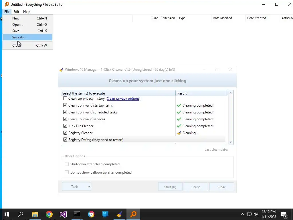Sort by the Type column header
The height and width of the screenshot is (220, 293).
[x=194, y=18]
